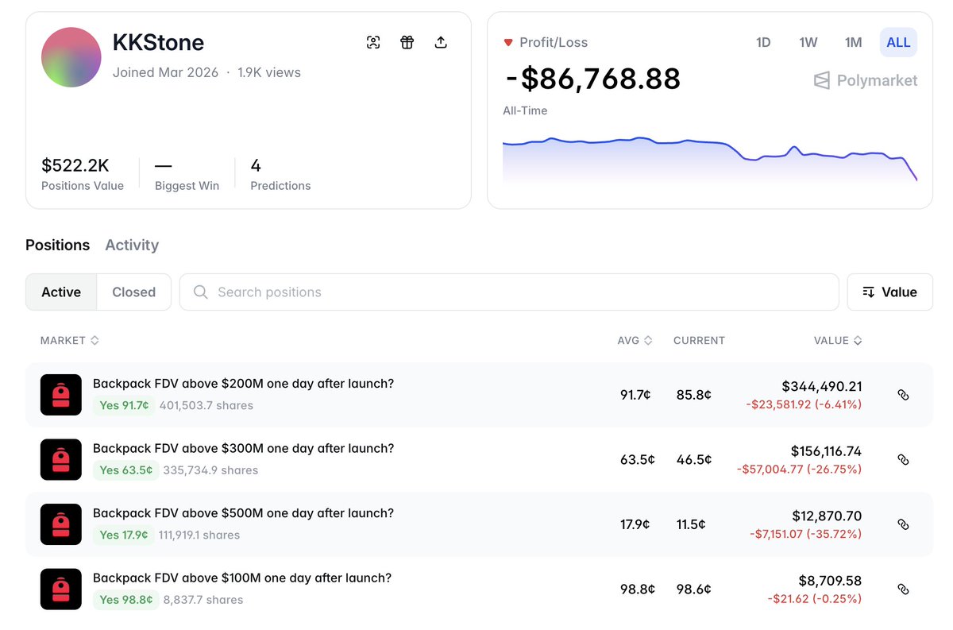Image resolution: width=953 pixels, height=630 pixels.
Task: Copy link icon for $300M position
Action: 903,459
